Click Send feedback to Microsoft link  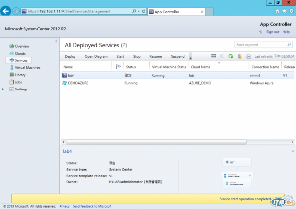pos(92,206)
